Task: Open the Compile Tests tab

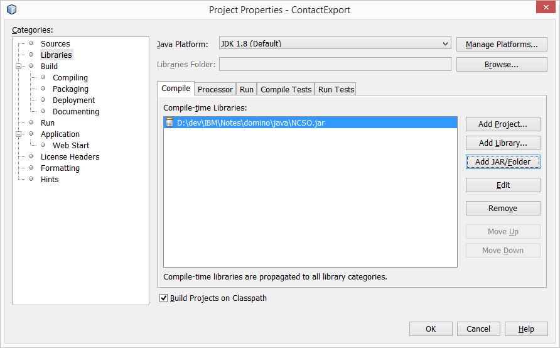Action: pos(286,89)
